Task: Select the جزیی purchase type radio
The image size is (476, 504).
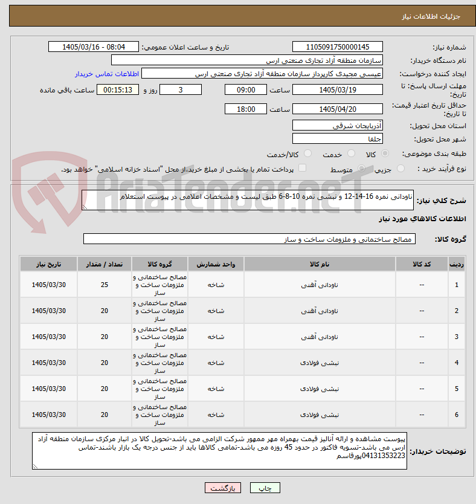Action: coord(400,169)
